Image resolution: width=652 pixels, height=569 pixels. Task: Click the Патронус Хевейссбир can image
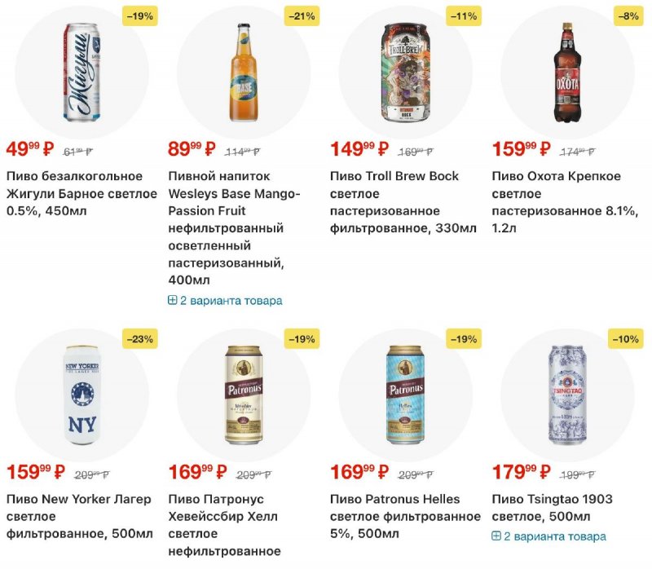pyautogui.click(x=243, y=395)
